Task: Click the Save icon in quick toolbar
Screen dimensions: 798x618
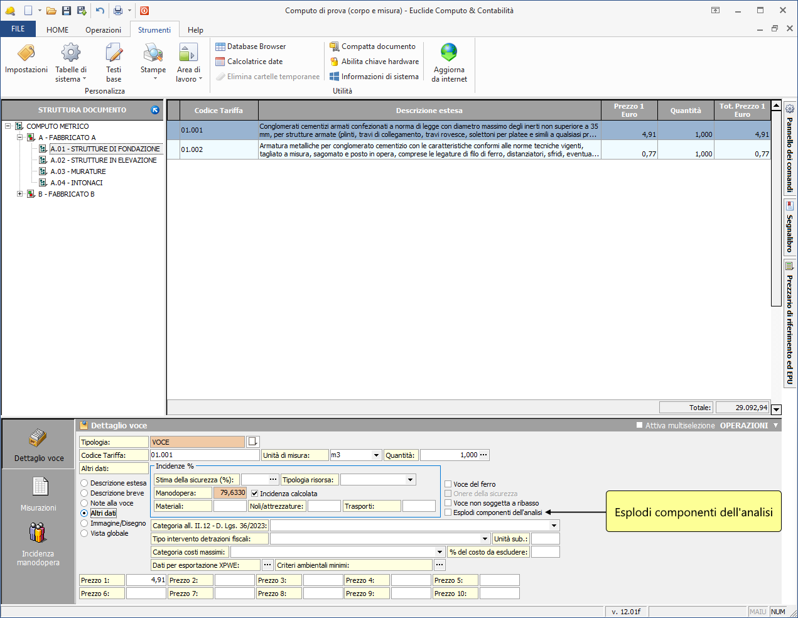Action: 67,11
